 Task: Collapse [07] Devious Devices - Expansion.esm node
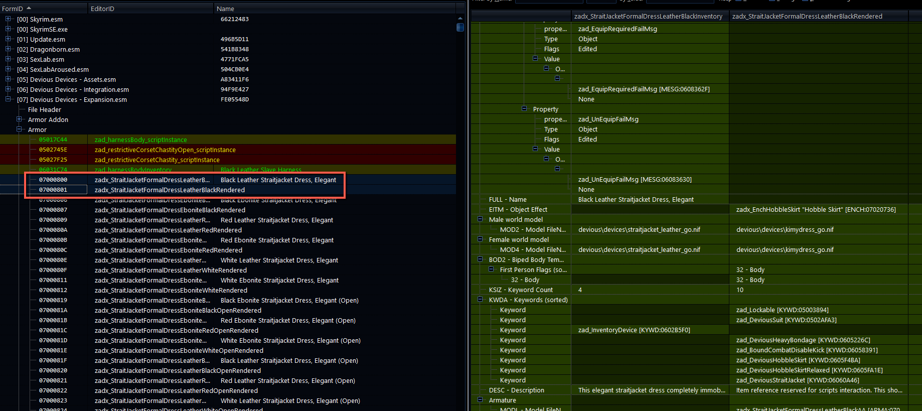(x=8, y=99)
